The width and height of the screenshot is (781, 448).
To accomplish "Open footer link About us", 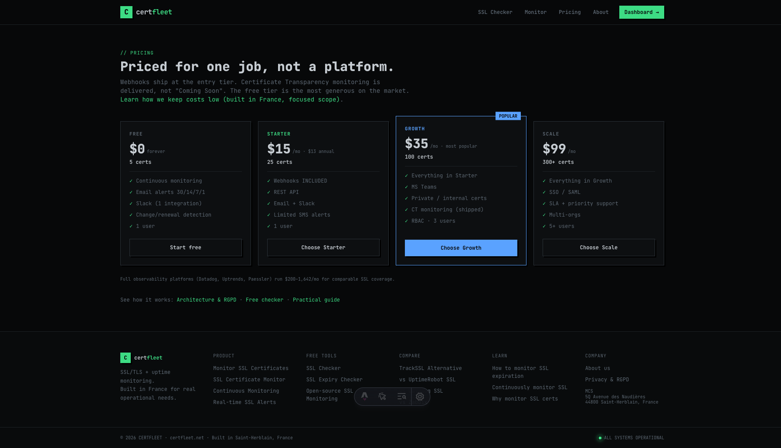I will click(x=598, y=368).
